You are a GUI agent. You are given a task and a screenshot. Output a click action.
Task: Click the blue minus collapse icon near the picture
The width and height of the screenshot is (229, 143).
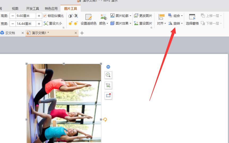tap(108, 67)
